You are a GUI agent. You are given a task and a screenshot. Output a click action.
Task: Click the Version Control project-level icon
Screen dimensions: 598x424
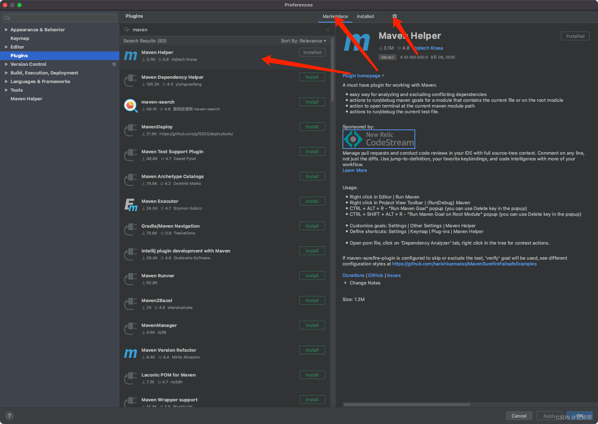point(114,64)
